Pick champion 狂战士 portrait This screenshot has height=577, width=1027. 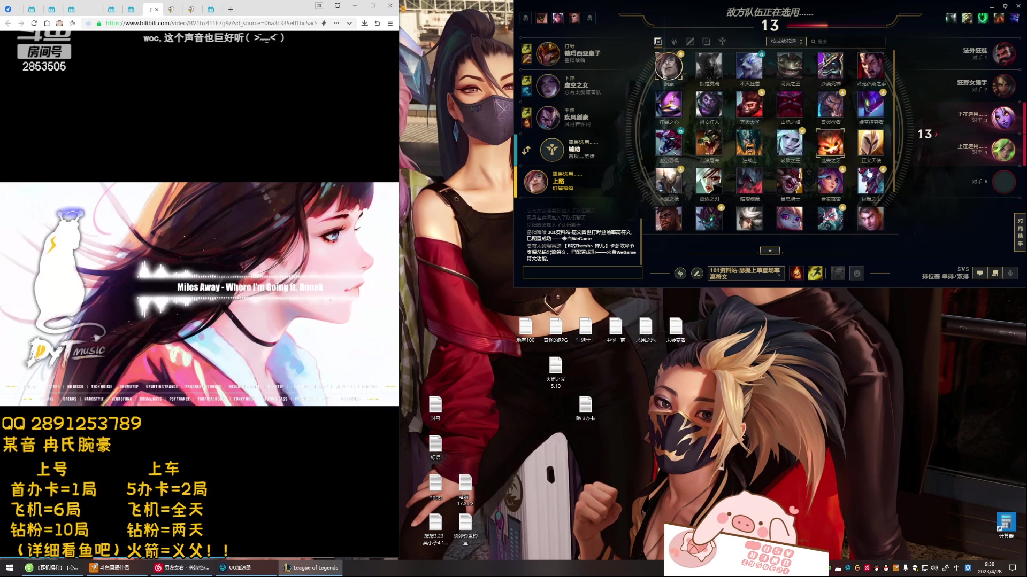click(749, 143)
